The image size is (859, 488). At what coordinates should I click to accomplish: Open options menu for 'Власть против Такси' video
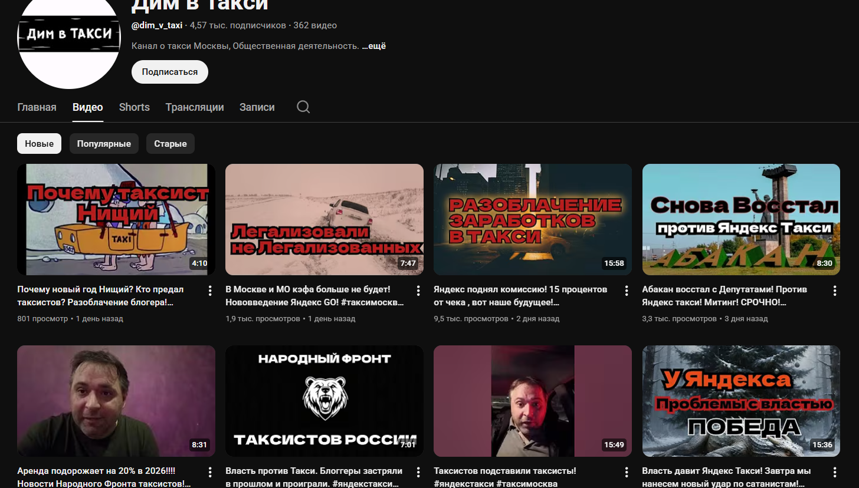[418, 472]
